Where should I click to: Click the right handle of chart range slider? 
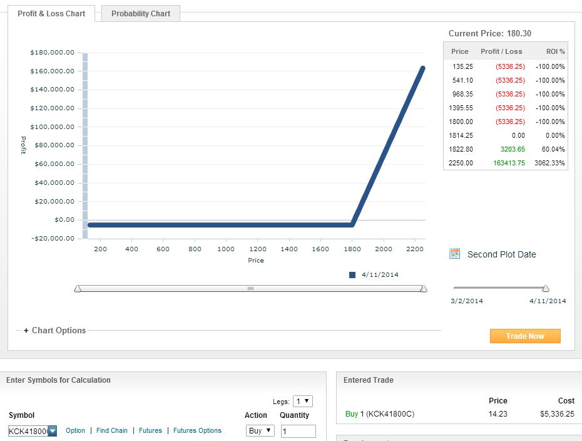click(x=424, y=289)
